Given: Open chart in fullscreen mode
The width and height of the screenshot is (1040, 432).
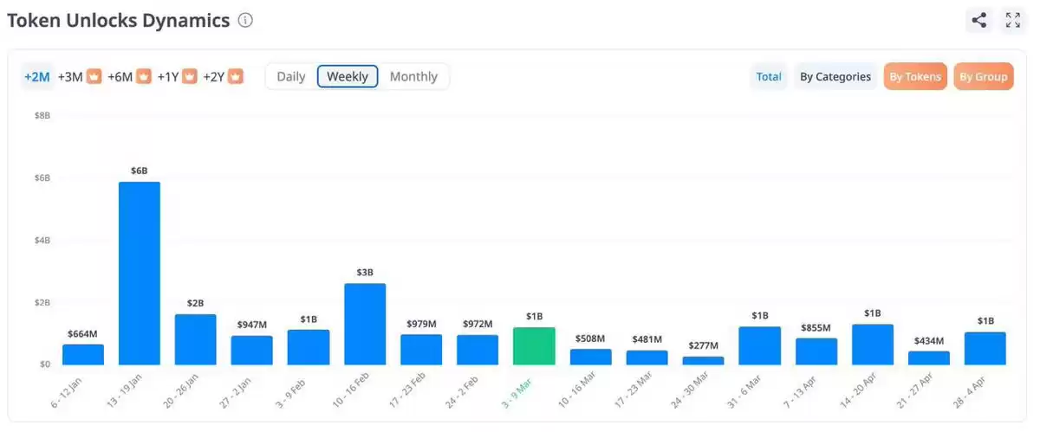Looking at the screenshot, I should point(1013,20).
